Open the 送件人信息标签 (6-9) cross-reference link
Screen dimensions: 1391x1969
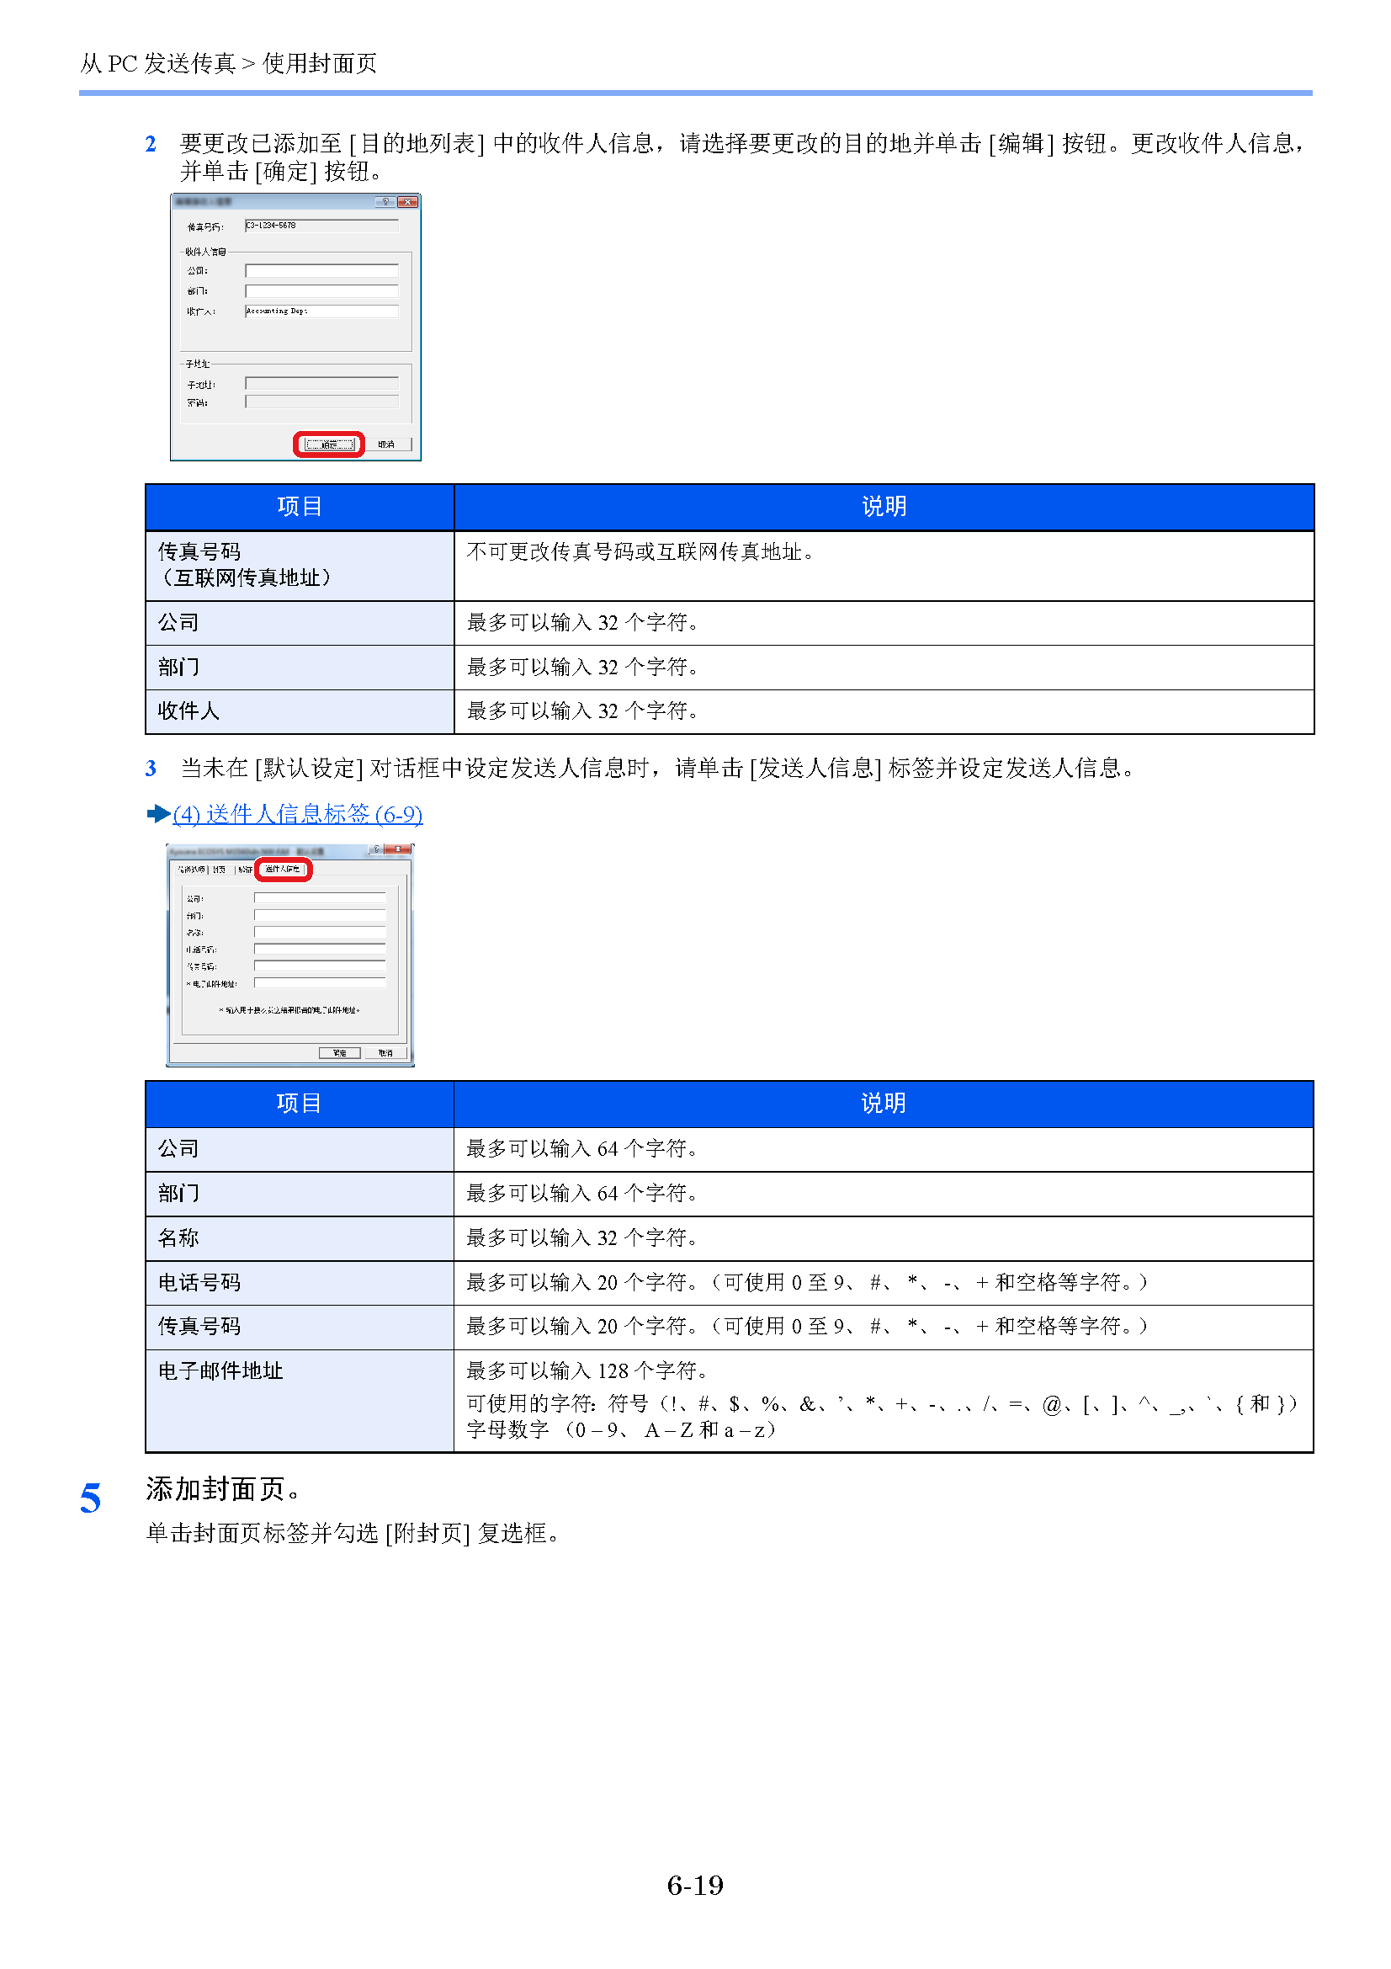pos(297,813)
